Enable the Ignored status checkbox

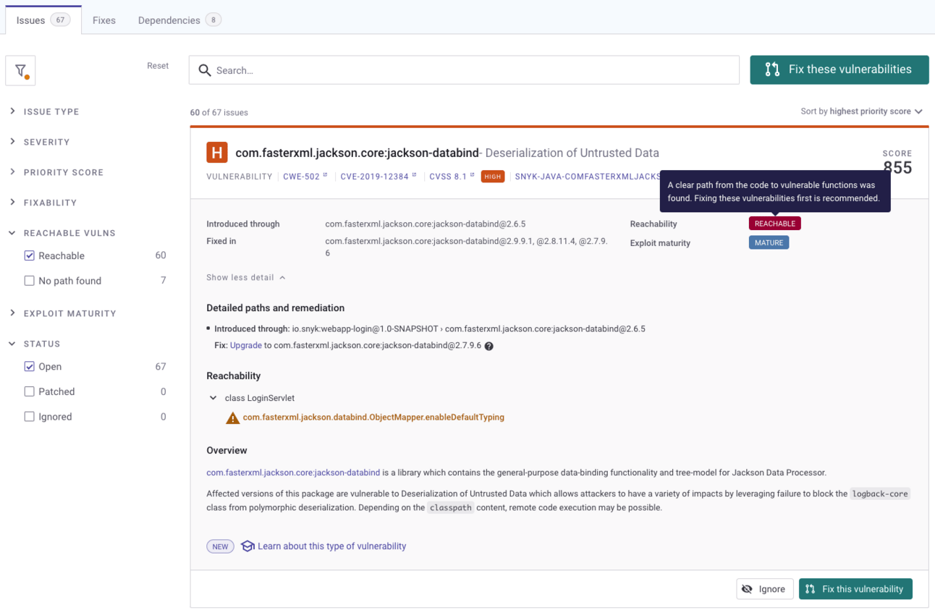(30, 417)
